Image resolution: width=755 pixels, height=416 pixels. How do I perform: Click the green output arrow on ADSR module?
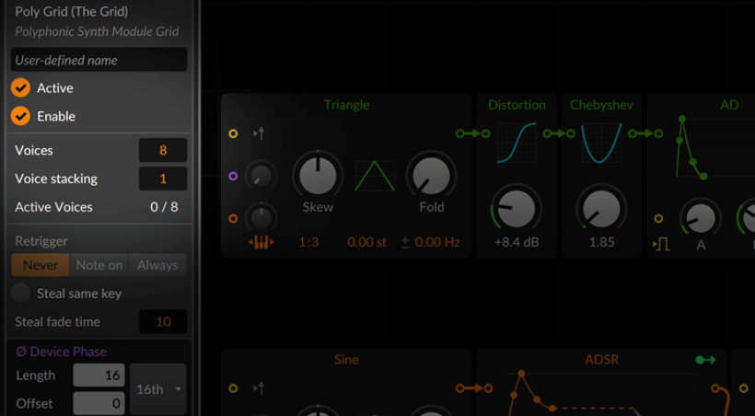tap(706, 360)
